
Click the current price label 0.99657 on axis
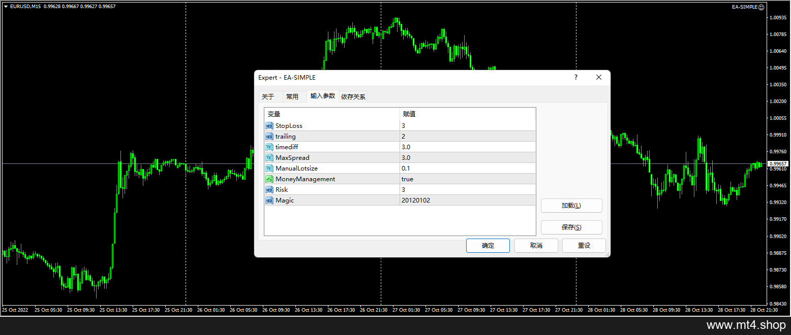coord(778,163)
